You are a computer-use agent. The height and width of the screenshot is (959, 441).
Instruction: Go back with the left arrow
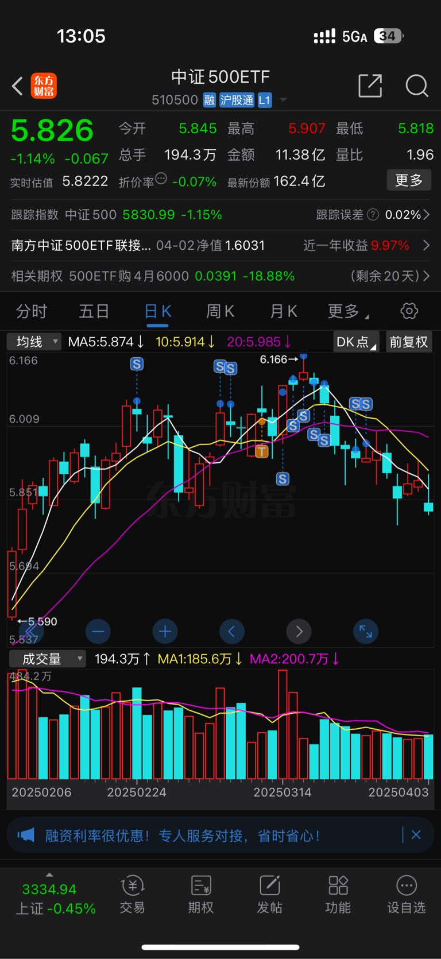click(x=17, y=86)
